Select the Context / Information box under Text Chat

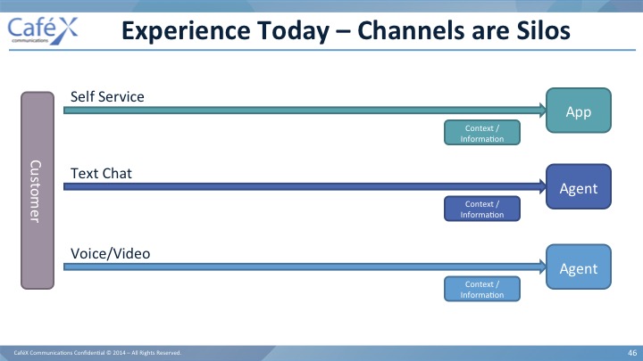click(x=482, y=209)
